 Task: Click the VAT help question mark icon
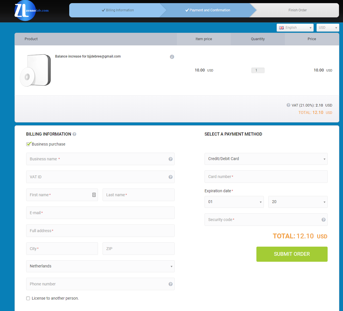288,105
